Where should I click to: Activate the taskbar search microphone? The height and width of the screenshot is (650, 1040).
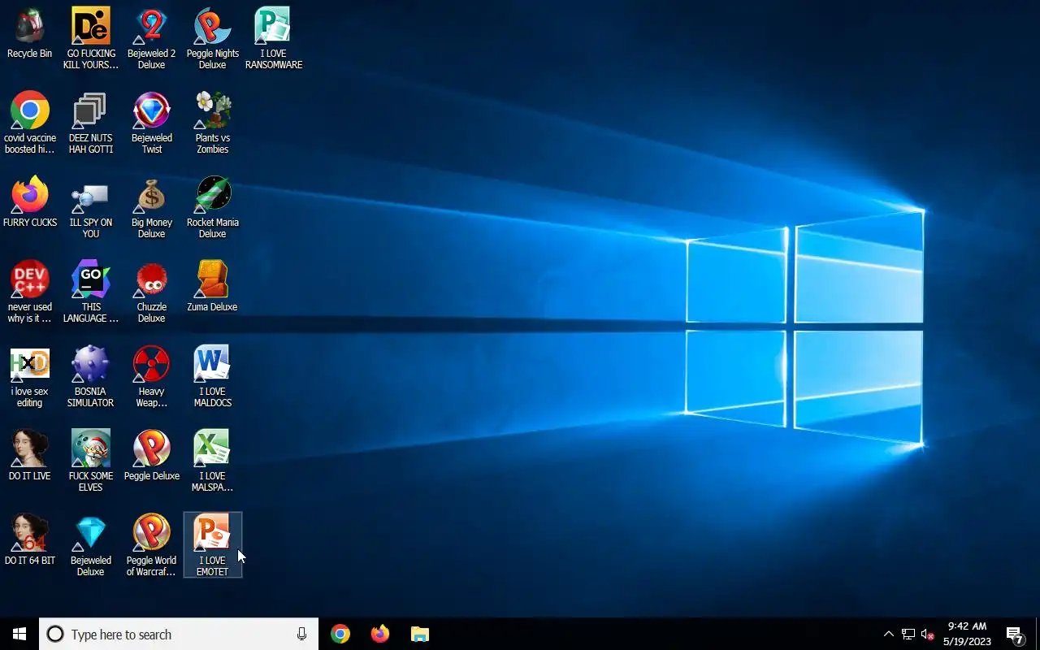302,634
